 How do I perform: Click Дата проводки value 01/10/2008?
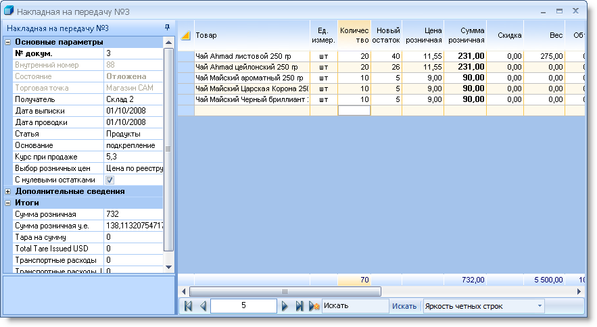click(x=133, y=122)
